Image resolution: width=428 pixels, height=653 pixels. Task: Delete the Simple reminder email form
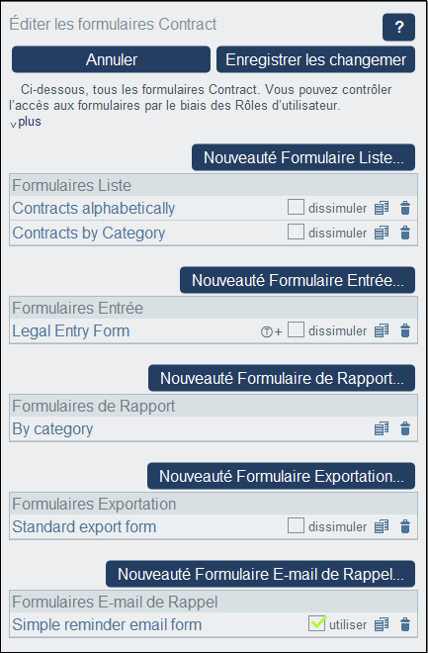[x=405, y=624]
